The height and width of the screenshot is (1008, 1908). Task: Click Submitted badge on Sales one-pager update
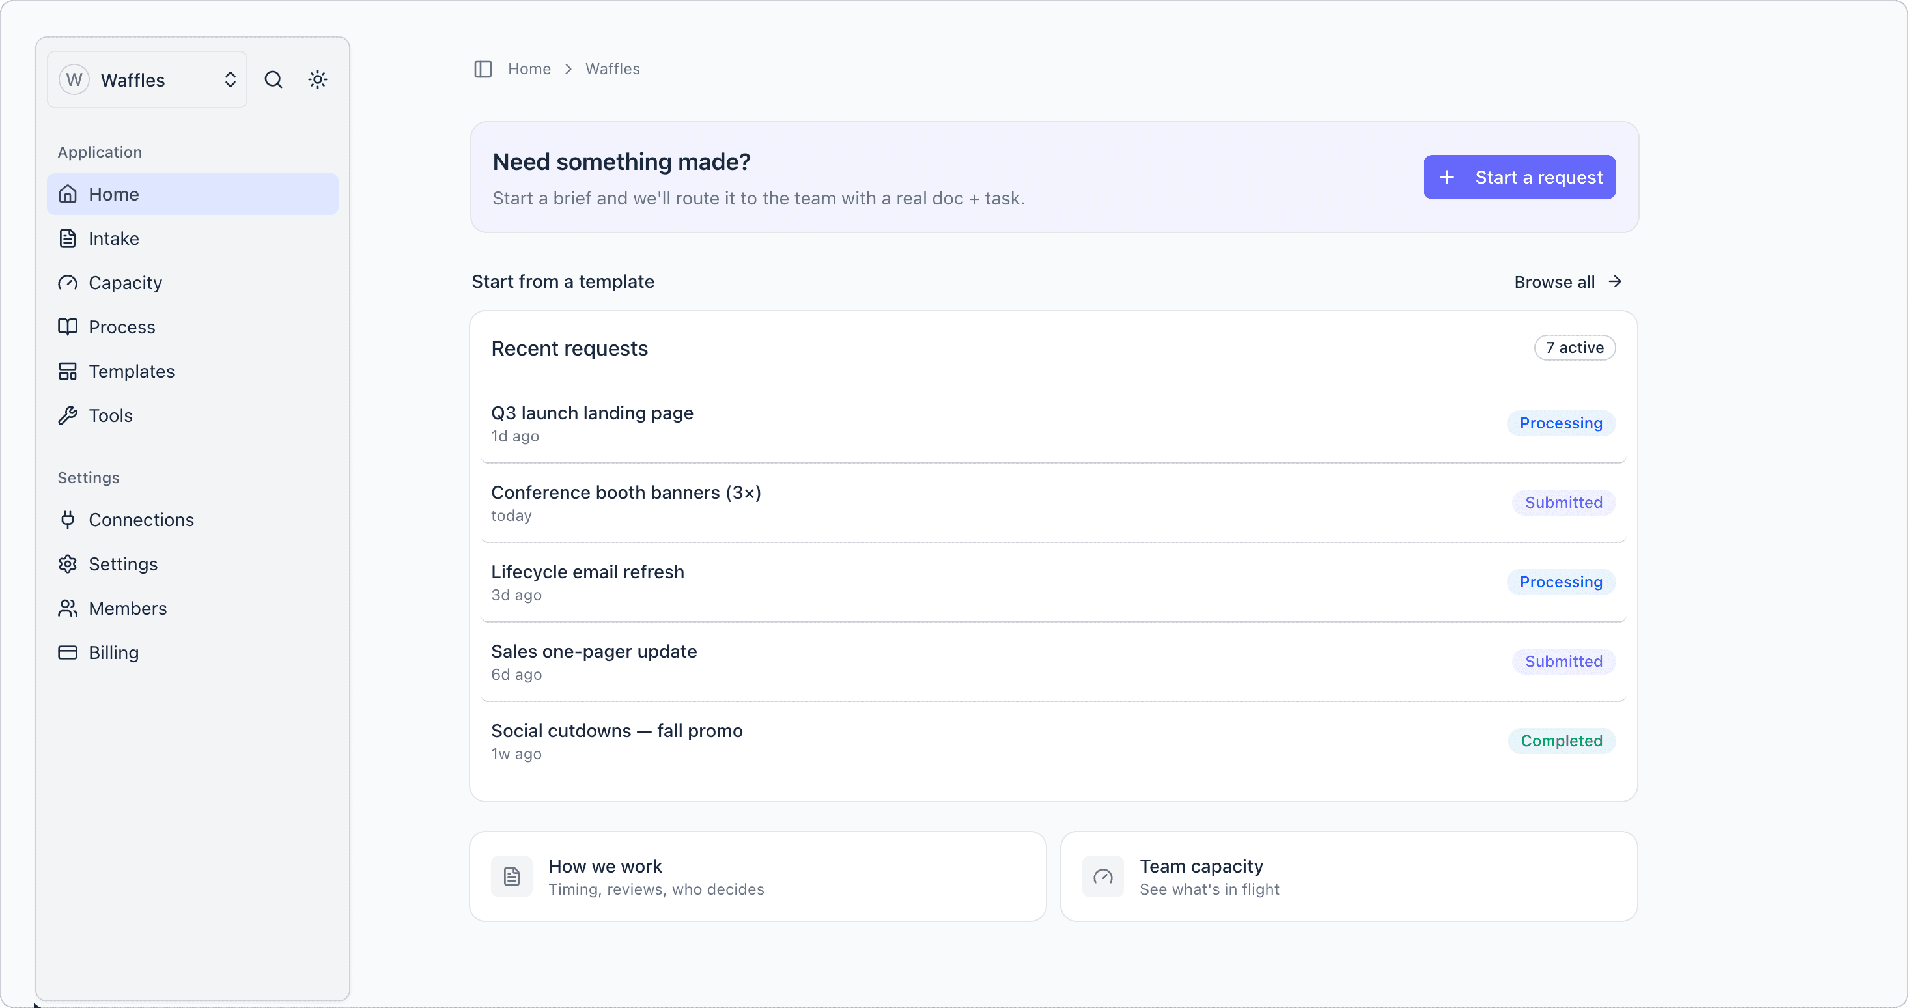[x=1564, y=662]
